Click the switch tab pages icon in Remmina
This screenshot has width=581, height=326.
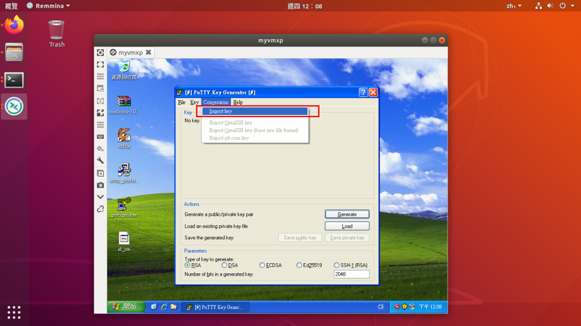(x=100, y=89)
